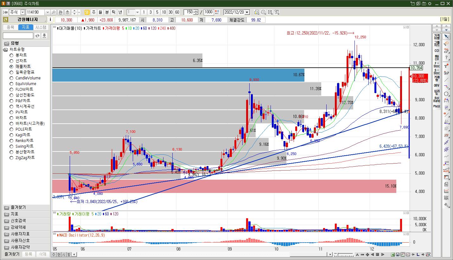Click the 30 minute interval button
This screenshot has width=453, height=260.
[x=170, y=12]
